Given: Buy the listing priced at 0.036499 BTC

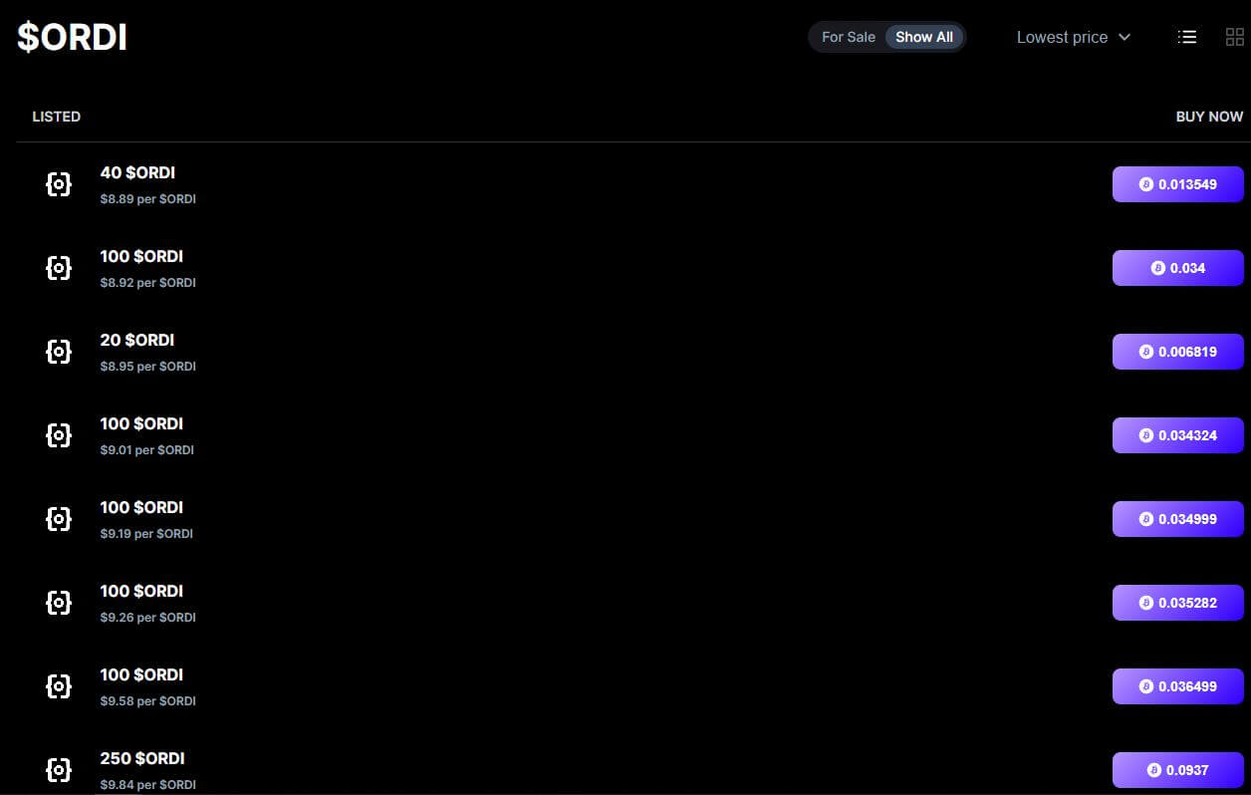Looking at the screenshot, I should (1177, 686).
